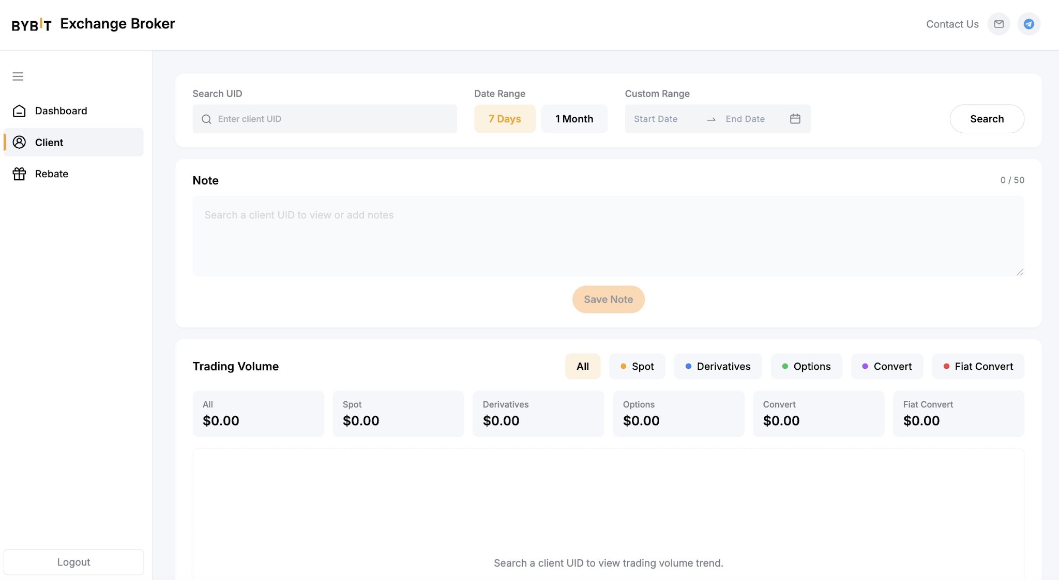Click the Dashboard house icon
The image size is (1059, 580).
[x=19, y=111]
